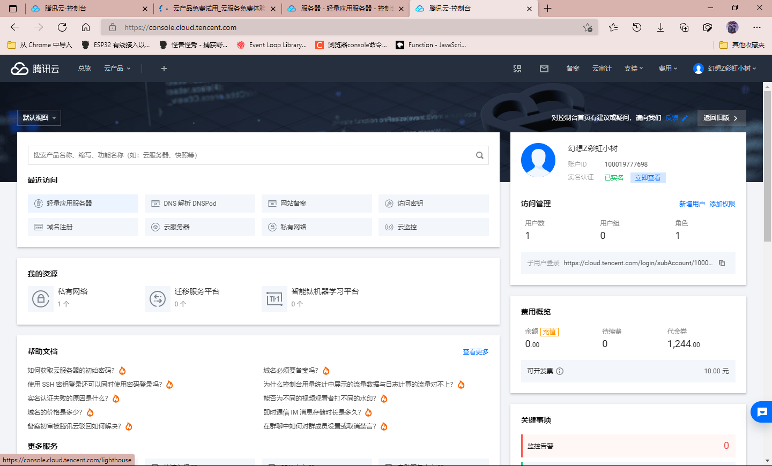Open 私有网络 recent visit shortcut
This screenshot has width=772, height=466.
click(x=317, y=227)
